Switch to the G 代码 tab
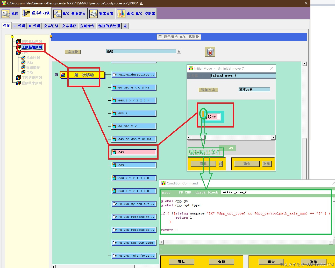This screenshot has height=268, width=335. [19, 26]
